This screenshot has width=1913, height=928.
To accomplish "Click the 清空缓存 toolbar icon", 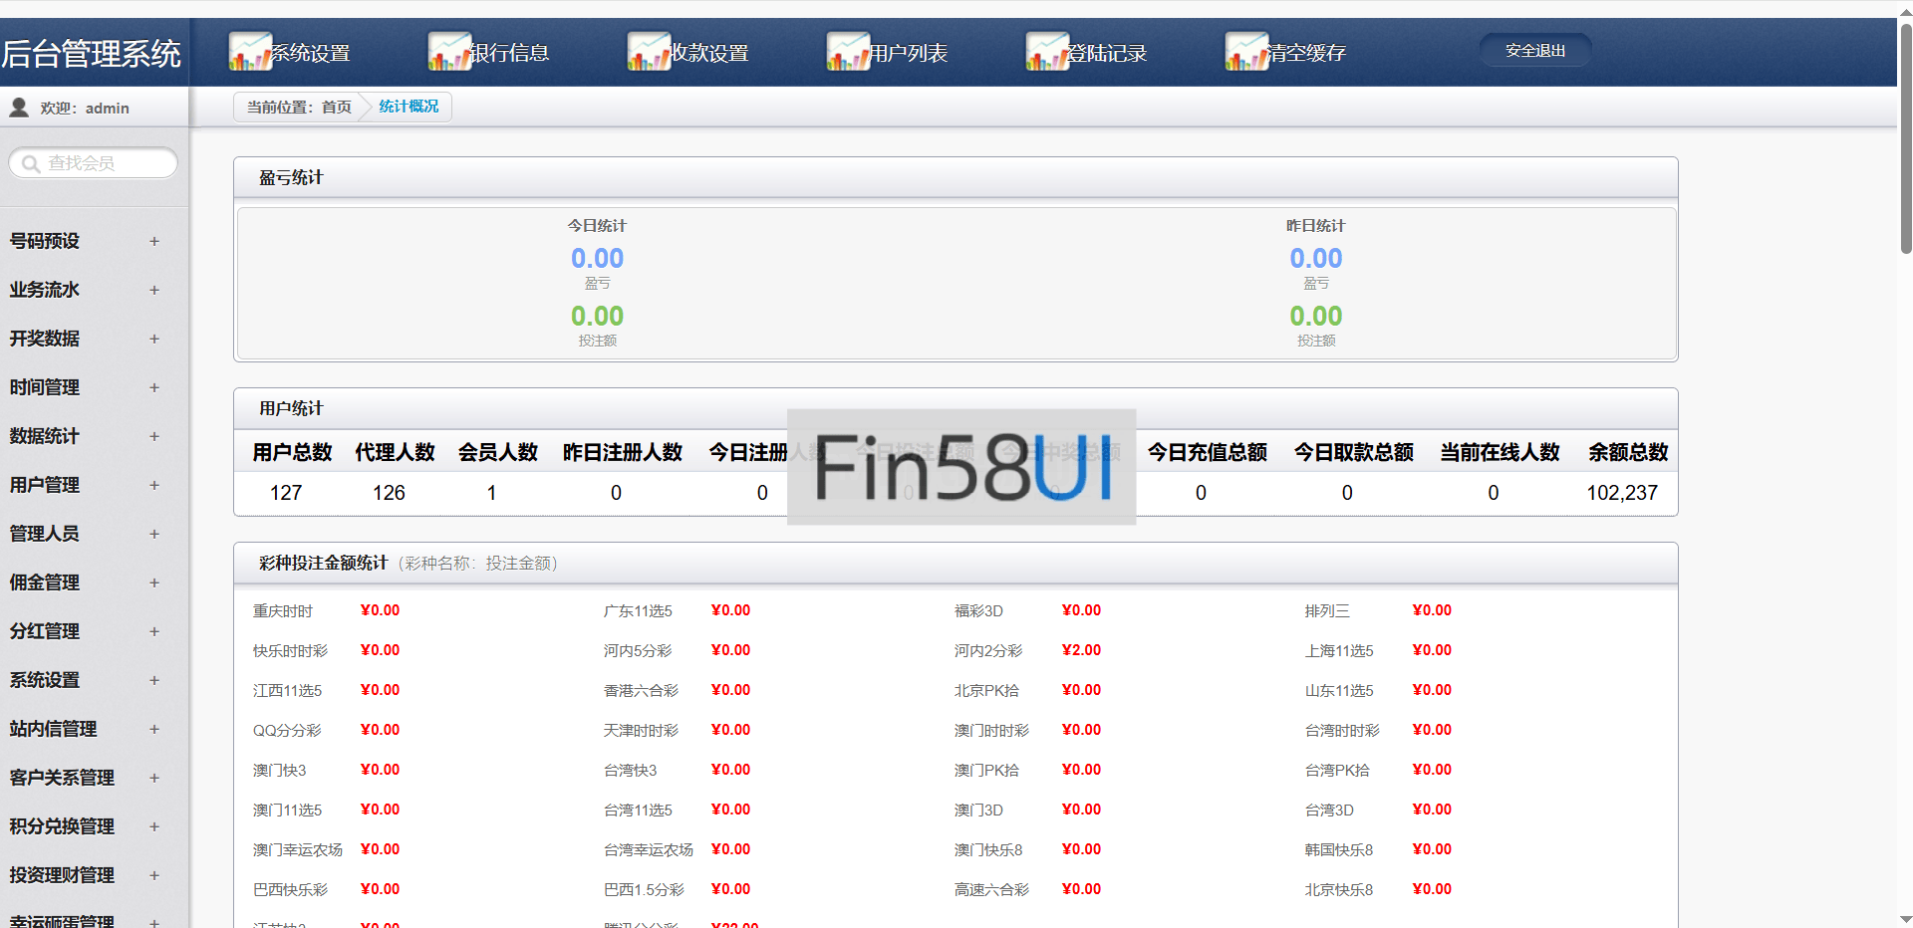I will coord(1244,50).
